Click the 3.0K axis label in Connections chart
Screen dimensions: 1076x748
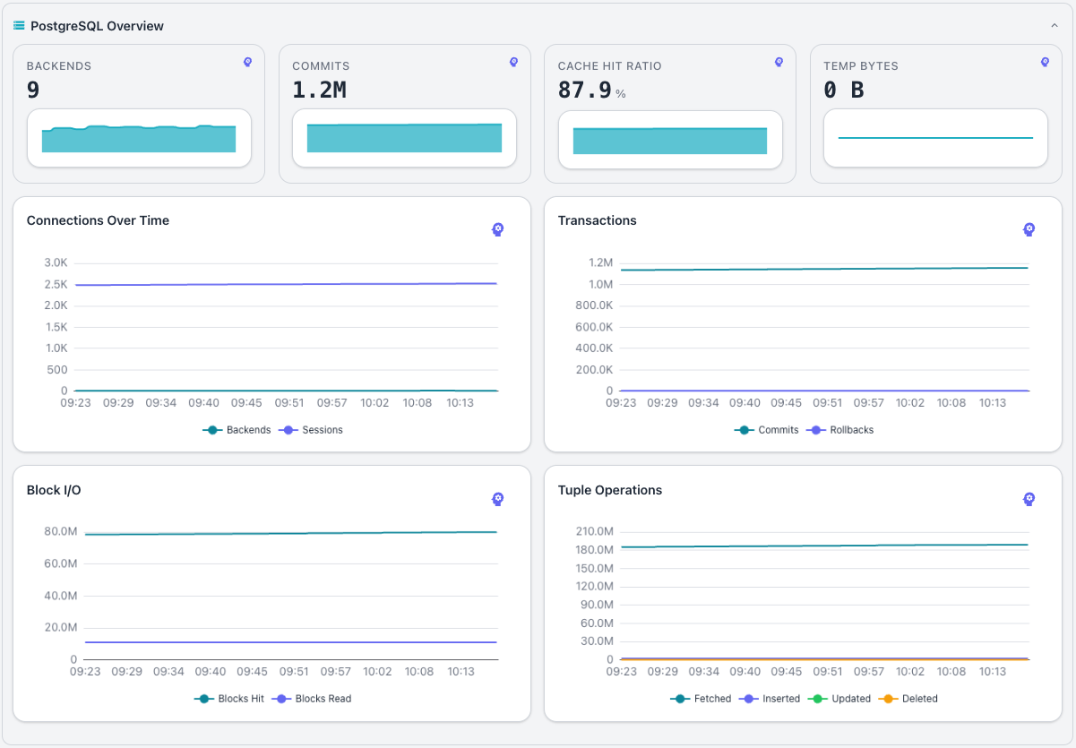tap(56, 263)
